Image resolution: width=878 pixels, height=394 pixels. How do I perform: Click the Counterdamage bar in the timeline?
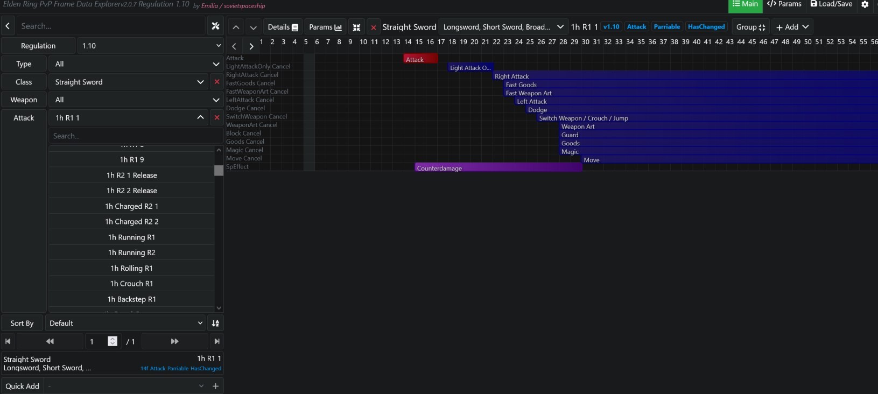click(x=498, y=168)
